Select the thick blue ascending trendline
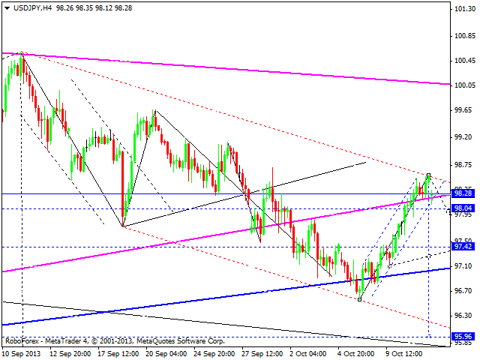480x360 pixels. click(225, 297)
